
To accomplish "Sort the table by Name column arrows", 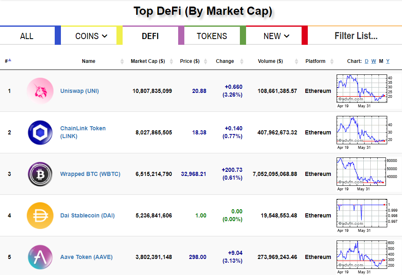I will click(x=122, y=61).
